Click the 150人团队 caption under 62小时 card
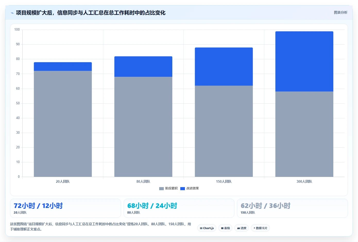Image resolution: width=358 pixels, height=242 pixels. tap(248, 213)
